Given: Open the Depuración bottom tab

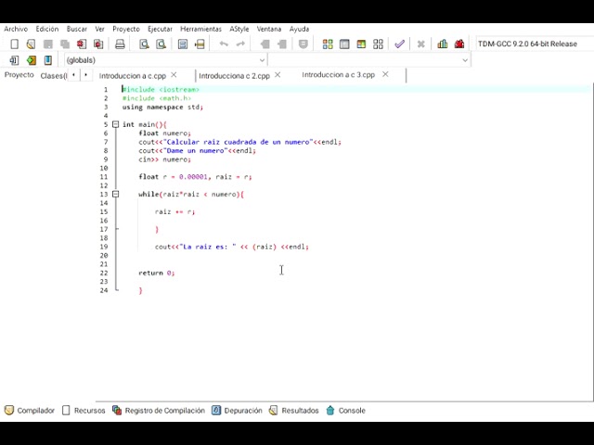Looking at the screenshot, I should coord(238,411).
